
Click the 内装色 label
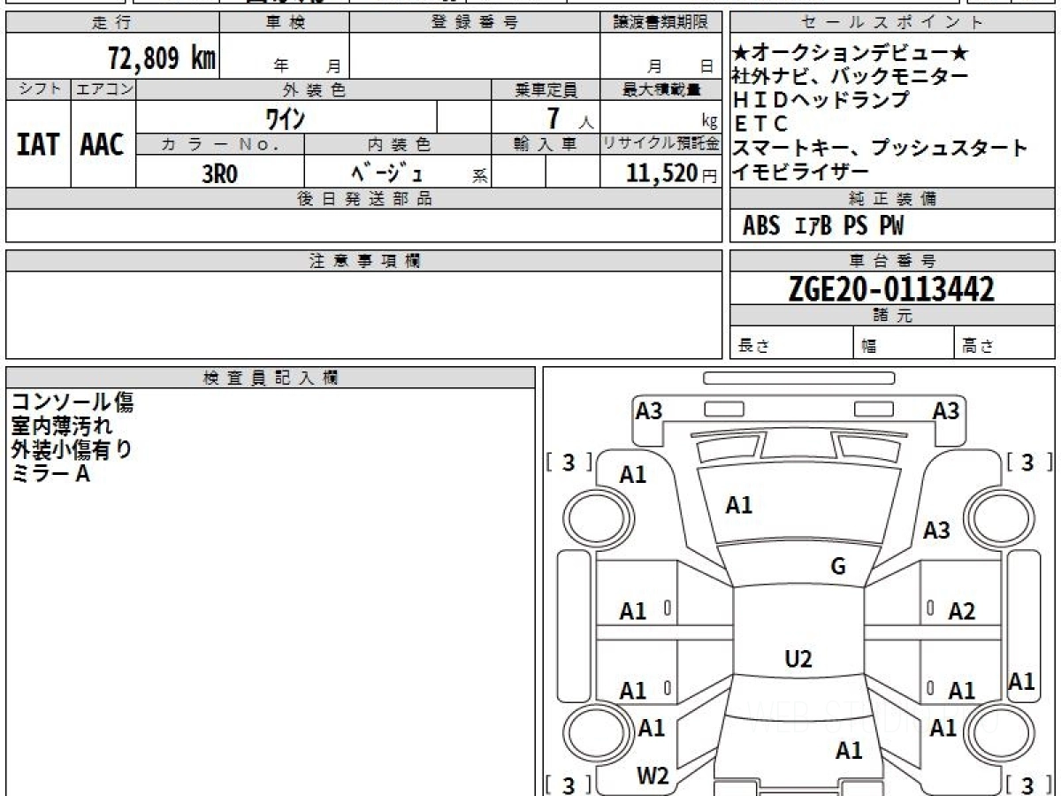pyautogui.click(x=398, y=144)
